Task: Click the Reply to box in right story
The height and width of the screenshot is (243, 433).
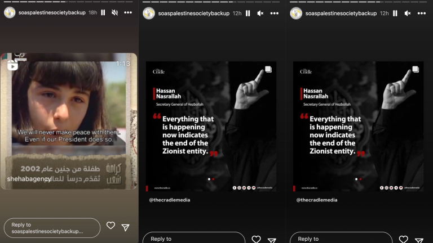Action: [341, 238]
